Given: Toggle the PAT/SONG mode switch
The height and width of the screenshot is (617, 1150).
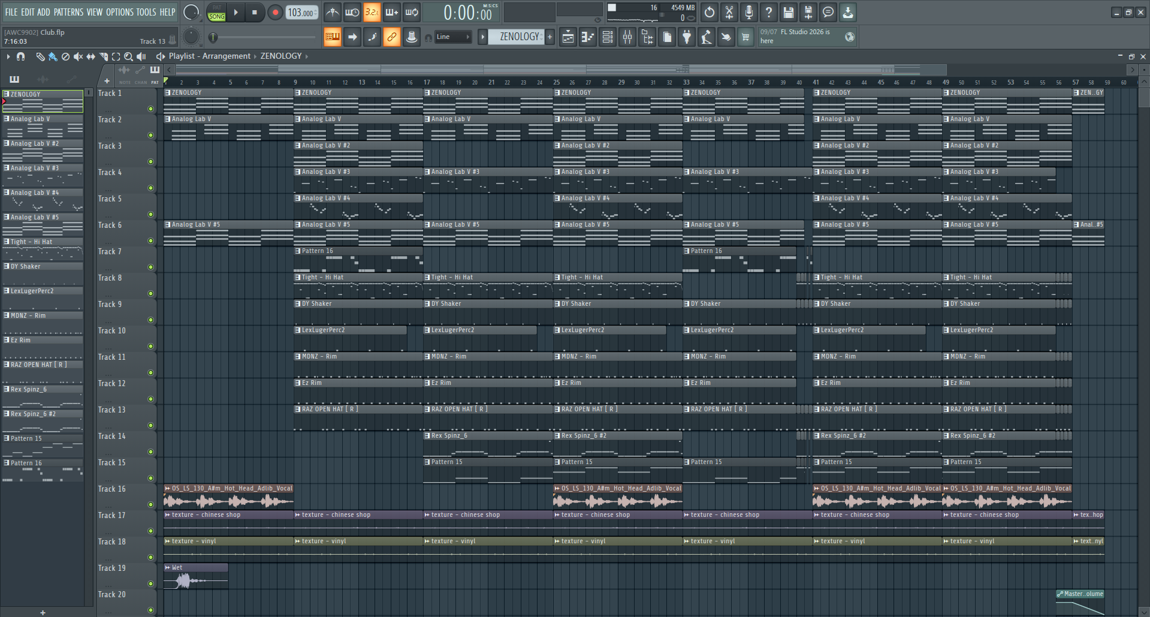Looking at the screenshot, I should click(x=216, y=12).
